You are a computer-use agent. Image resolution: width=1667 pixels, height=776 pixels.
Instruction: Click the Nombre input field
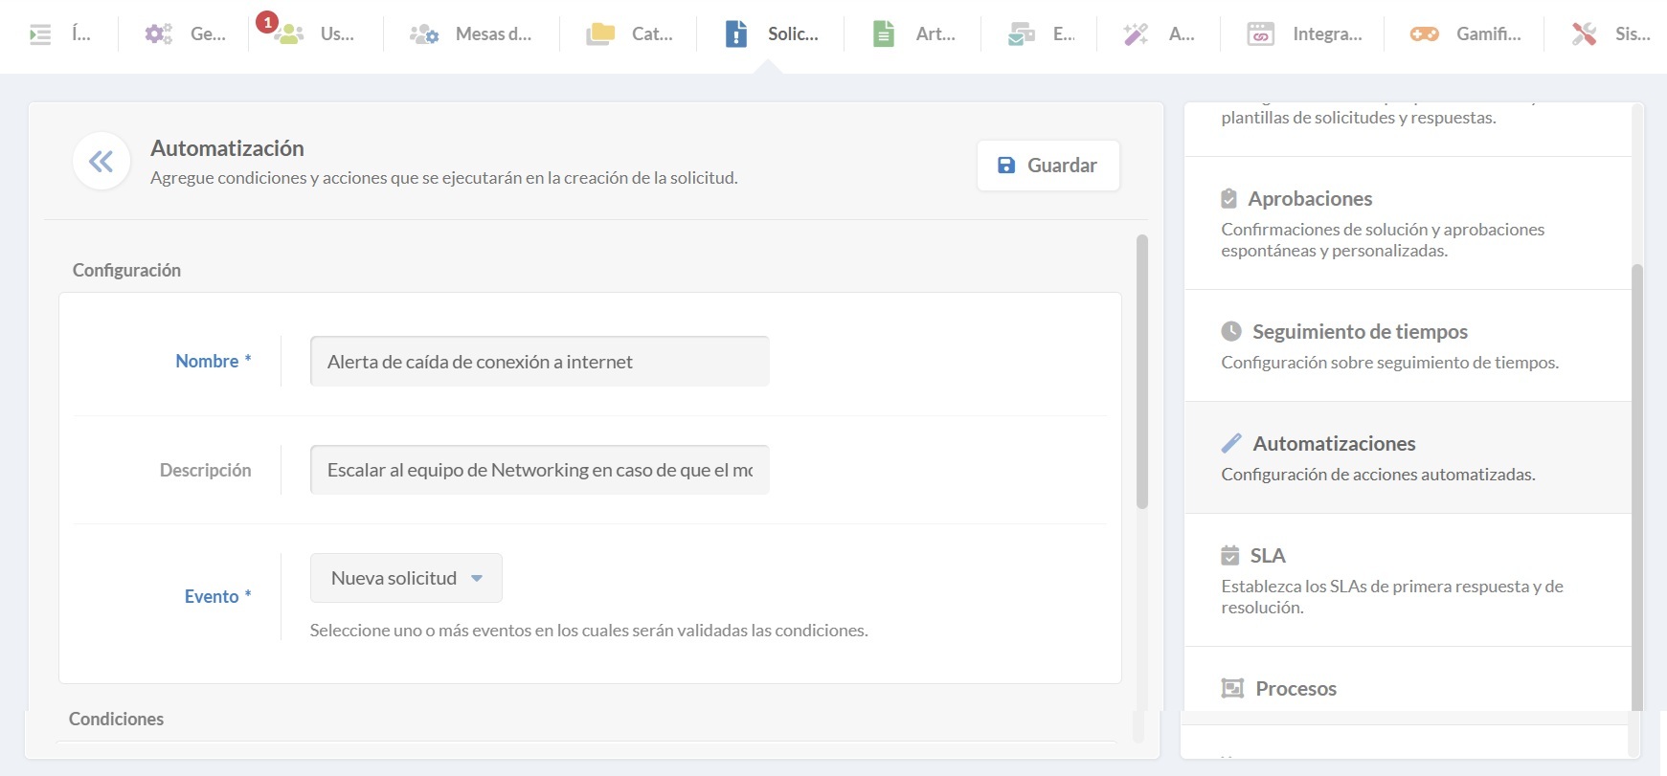pyautogui.click(x=539, y=362)
